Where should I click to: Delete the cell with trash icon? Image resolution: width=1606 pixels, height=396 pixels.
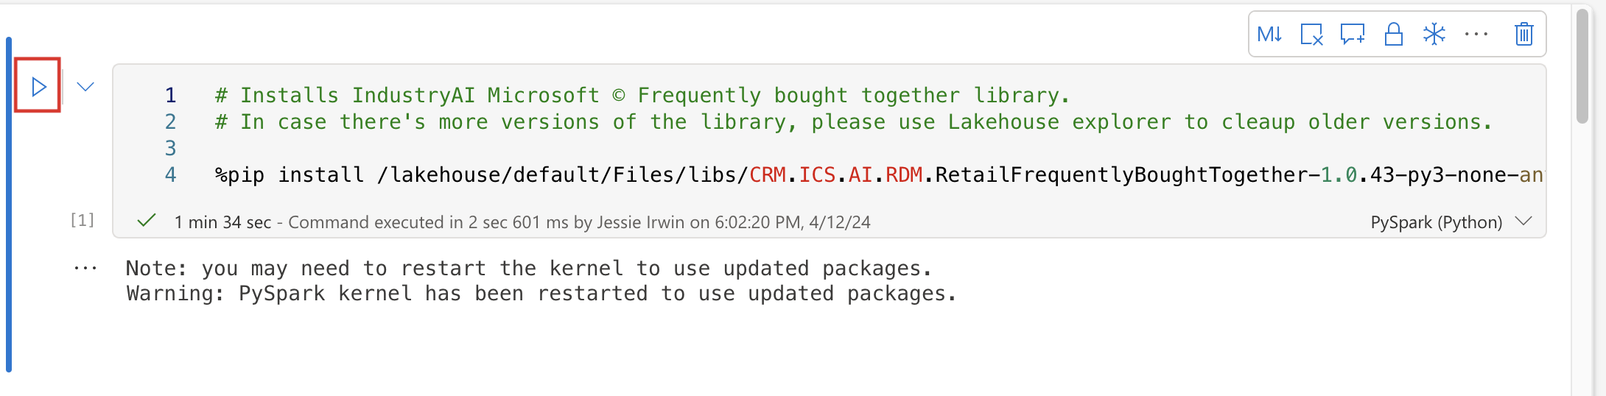pyautogui.click(x=1523, y=35)
